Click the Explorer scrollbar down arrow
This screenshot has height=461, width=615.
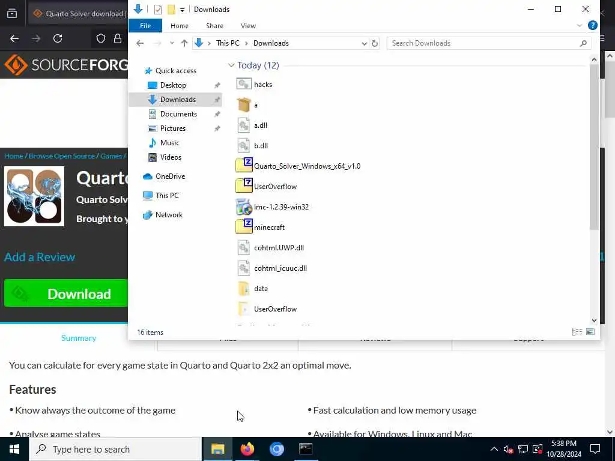(x=594, y=321)
